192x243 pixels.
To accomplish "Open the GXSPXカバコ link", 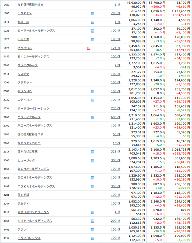I will pyautogui.click(x=29, y=143).
